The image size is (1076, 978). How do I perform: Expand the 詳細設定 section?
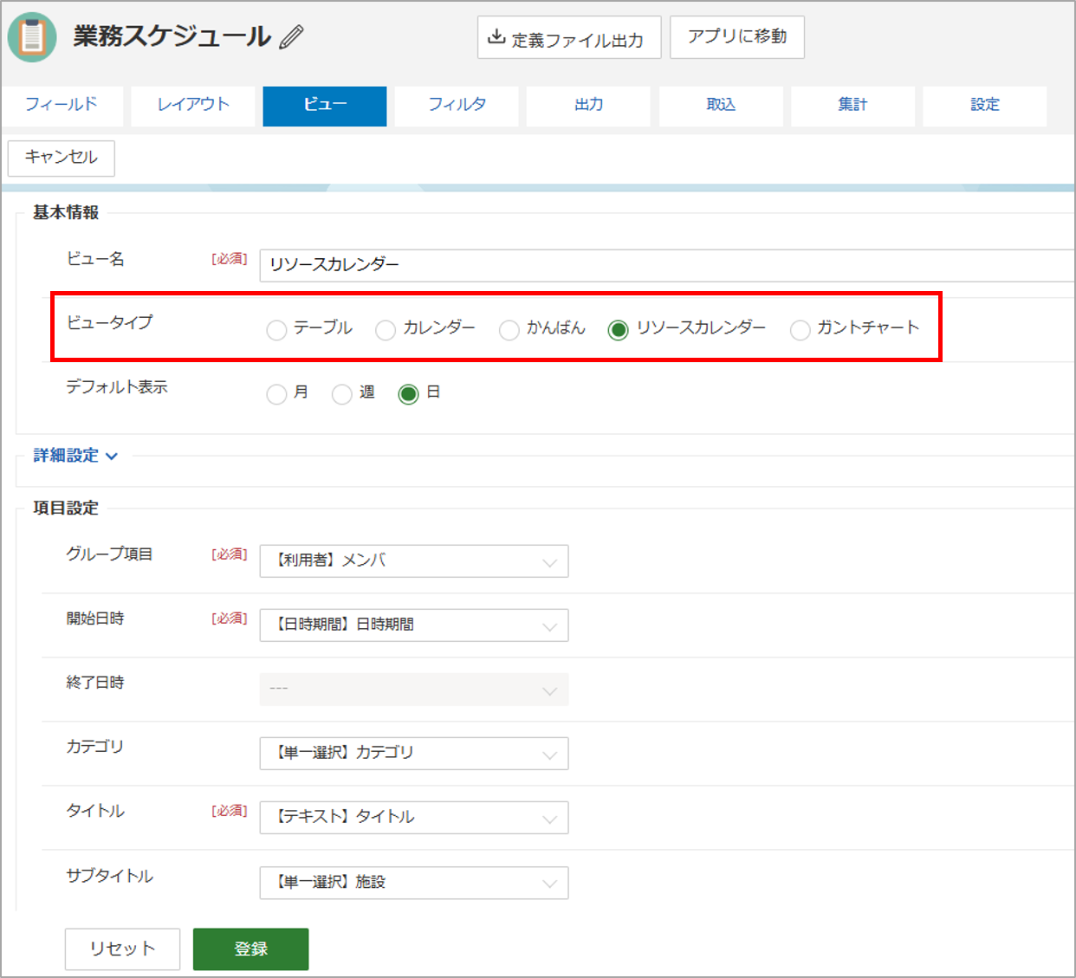(x=75, y=456)
